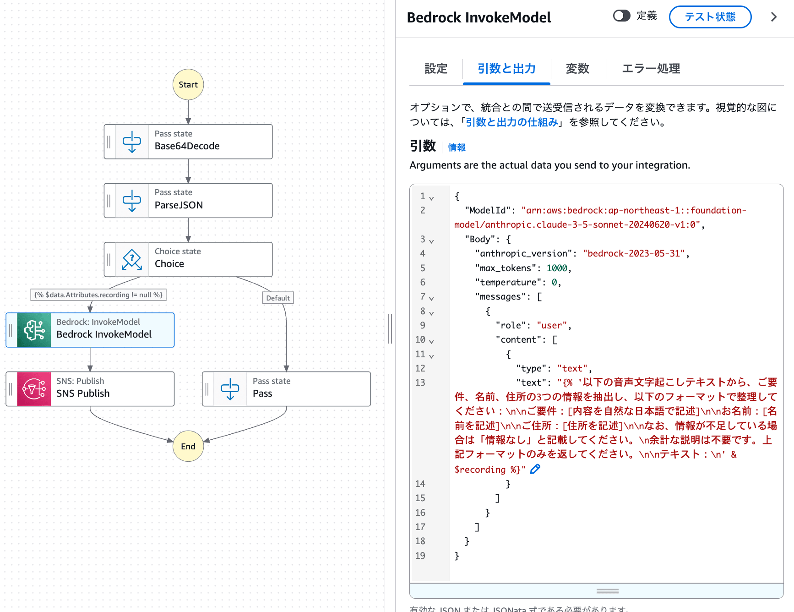Open the 引数と出力の仕組み link
This screenshot has width=794, height=612.
[512, 122]
